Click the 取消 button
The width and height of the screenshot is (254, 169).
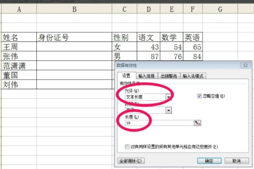click(237, 161)
